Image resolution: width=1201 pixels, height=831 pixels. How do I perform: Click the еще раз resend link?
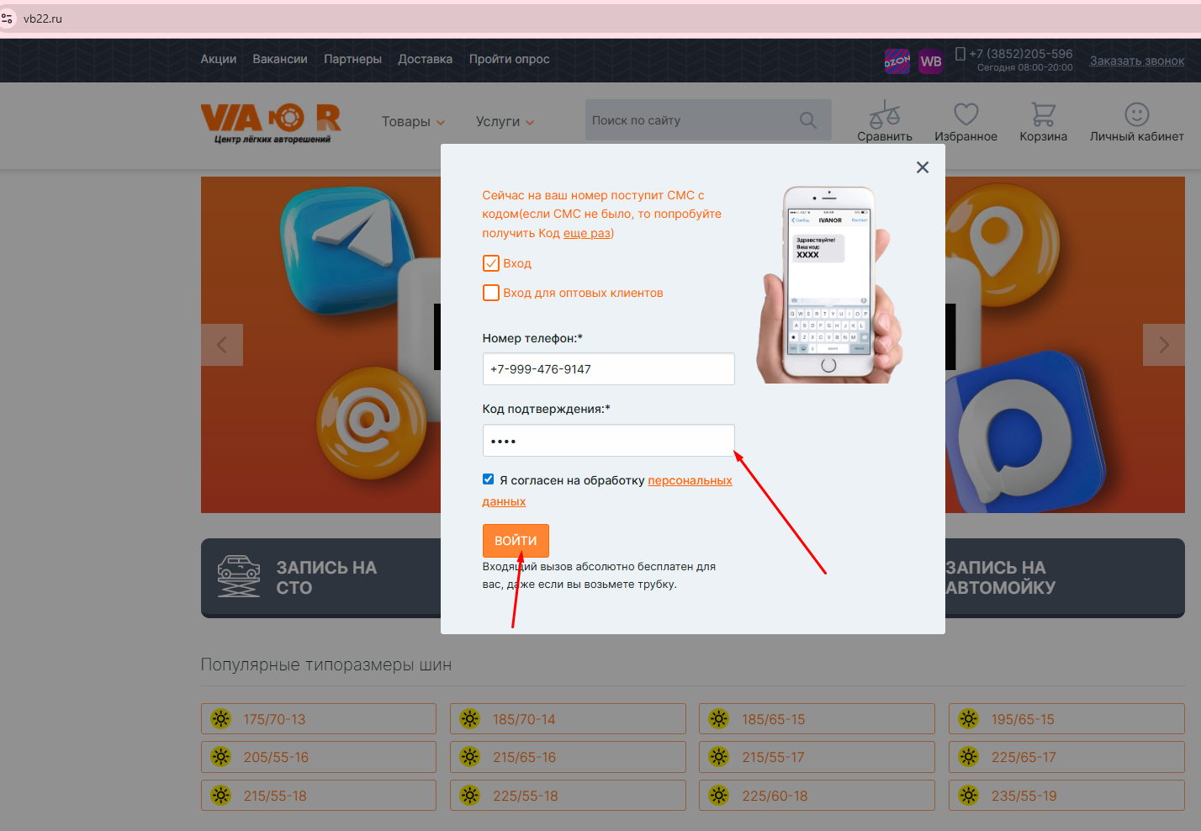pyautogui.click(x=586, y=233)
